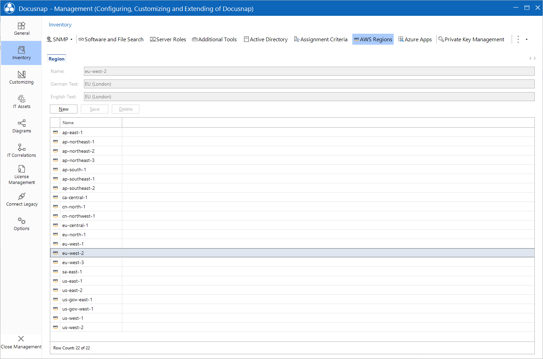
Task: Open IT Correlations section
Action: tap(21, 151)
